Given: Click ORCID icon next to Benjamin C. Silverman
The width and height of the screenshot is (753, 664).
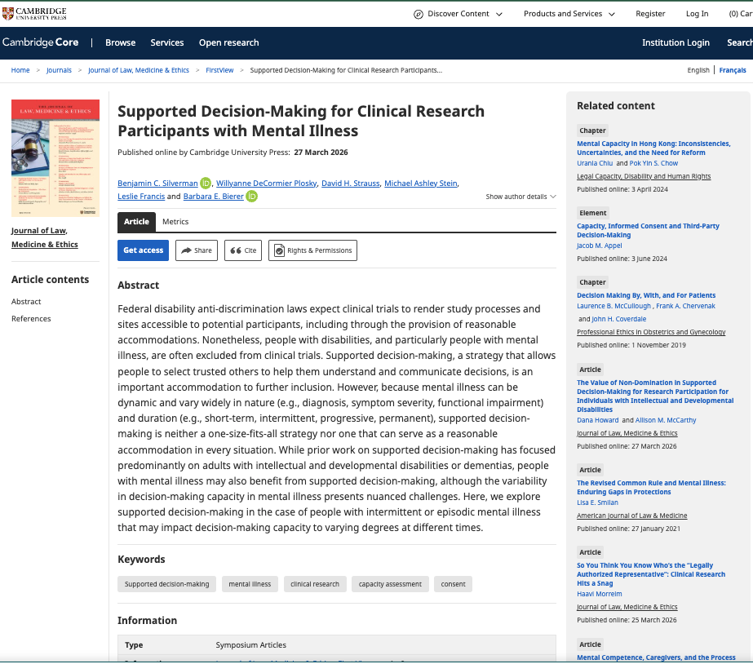Looking at the screenshot, I should coord(206,184).
